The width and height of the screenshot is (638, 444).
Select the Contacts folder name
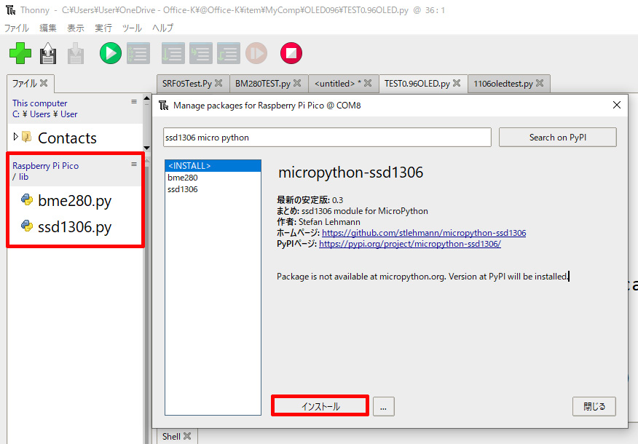[67, 138]
